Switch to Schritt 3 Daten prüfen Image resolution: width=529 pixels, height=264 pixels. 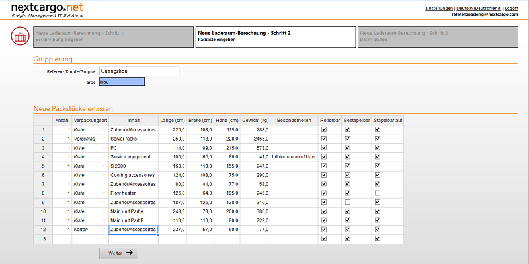point(437,36)
